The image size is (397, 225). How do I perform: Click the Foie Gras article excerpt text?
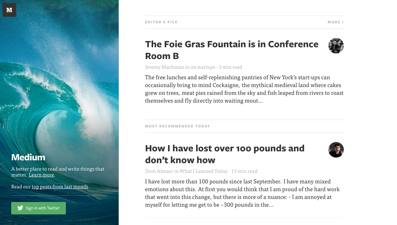[244, 89]
